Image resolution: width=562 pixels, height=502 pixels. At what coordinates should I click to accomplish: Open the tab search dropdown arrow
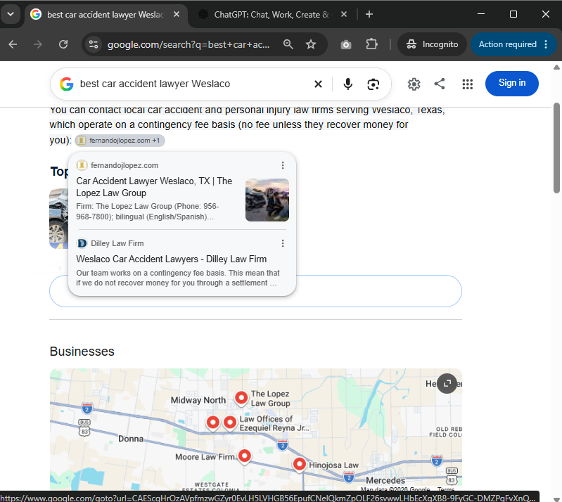pos(11,14)
